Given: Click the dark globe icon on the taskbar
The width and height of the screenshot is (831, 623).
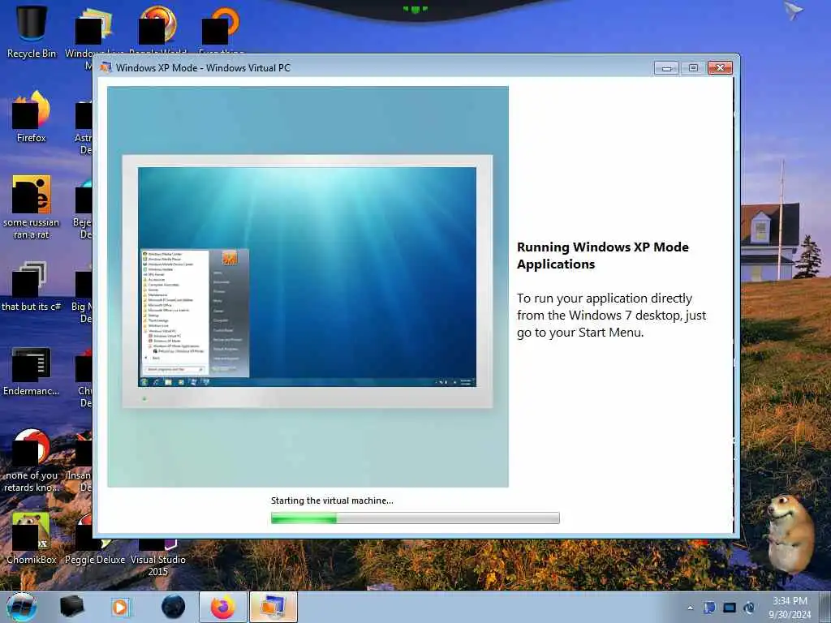Looking at the screenshot, I should coord(173,607).
